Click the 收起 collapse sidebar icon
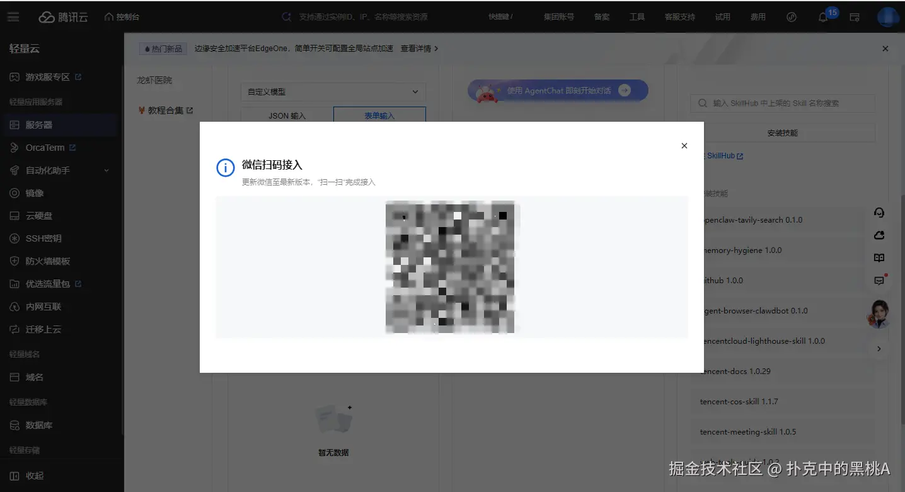 [14, 476]
